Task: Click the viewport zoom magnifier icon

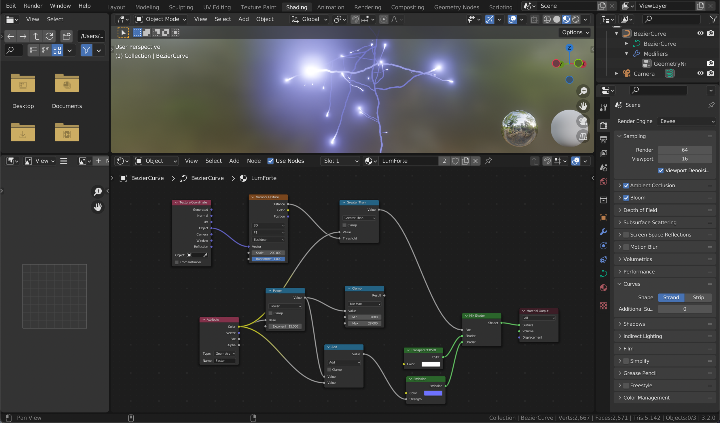Action: (583, 91)
